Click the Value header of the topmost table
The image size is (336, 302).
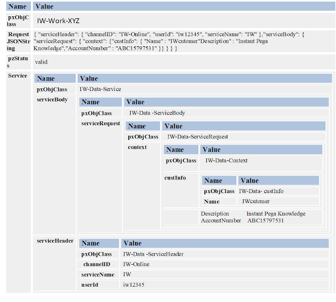click(184, 6)
